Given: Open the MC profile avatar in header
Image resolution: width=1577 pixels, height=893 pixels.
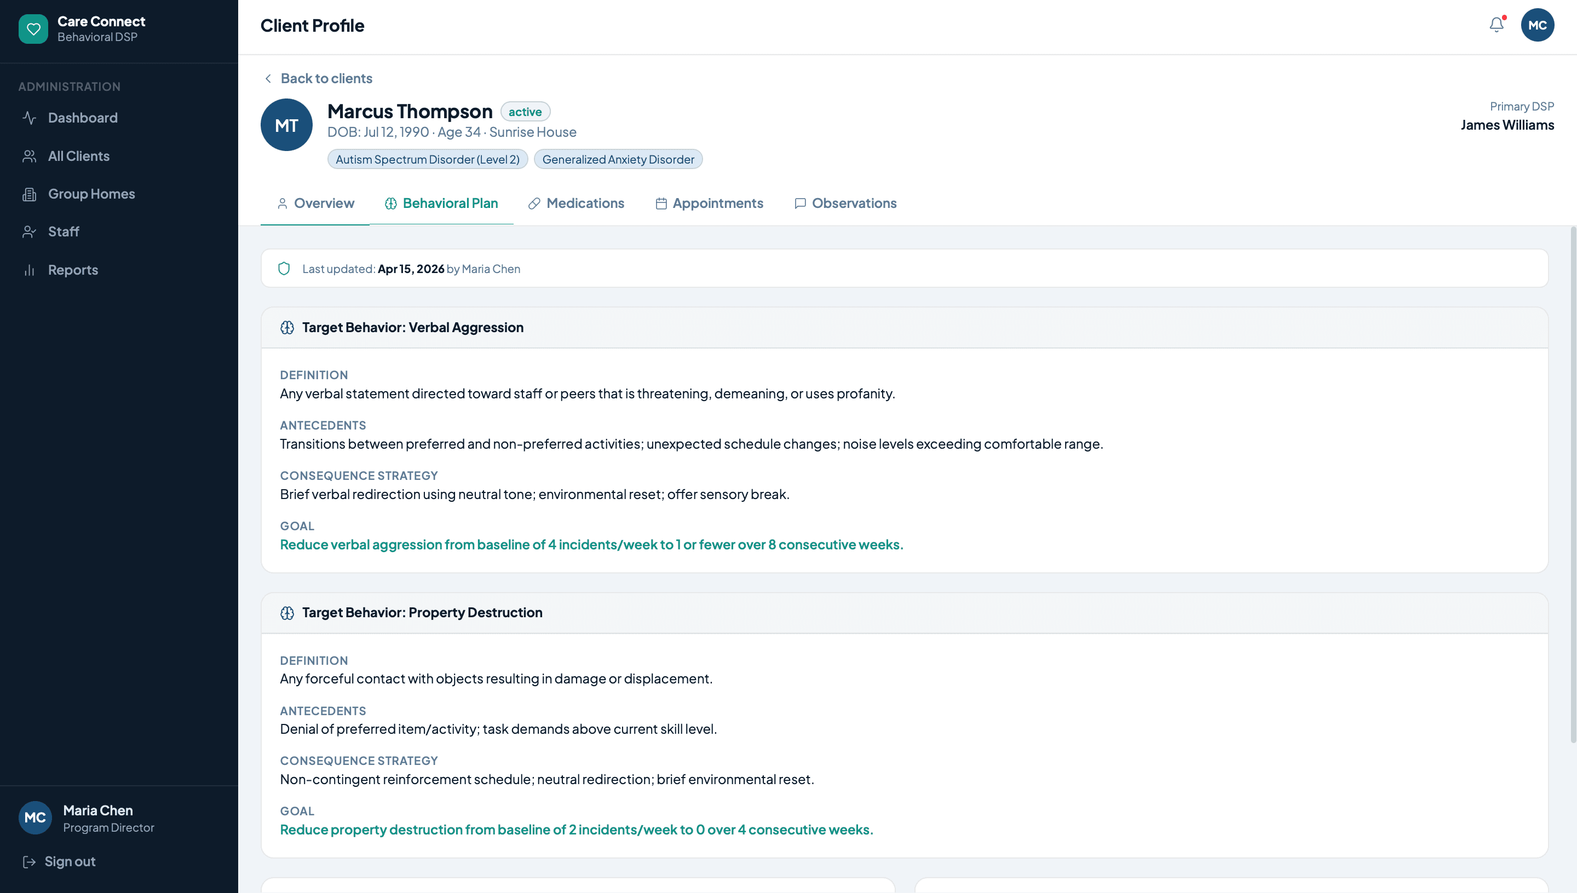Looking at the screenshot, I should tap(1537, 25).
